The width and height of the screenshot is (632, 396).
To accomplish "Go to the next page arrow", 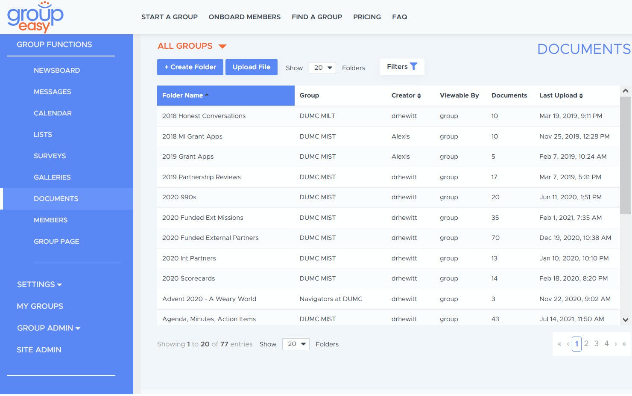I will [x=615, y=343].
